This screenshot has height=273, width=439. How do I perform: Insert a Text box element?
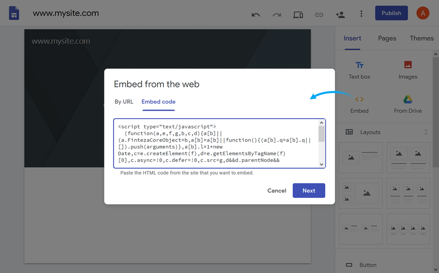(360, 70)
